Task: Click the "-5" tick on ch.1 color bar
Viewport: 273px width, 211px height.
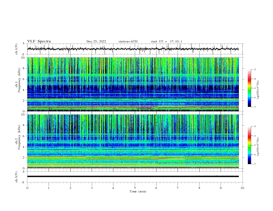Action: 254,88
